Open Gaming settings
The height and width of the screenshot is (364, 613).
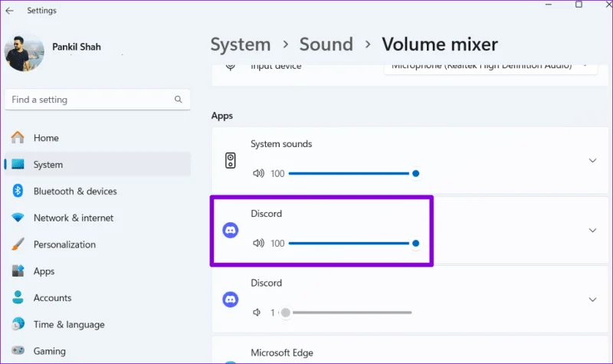pyautogui.click(x=97, y=351)
